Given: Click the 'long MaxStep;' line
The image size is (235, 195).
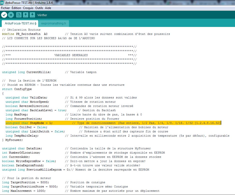Looking at the screenshot, I should click(17, 114).
